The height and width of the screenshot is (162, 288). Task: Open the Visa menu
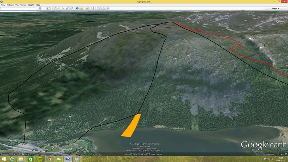tap(17, 5)
